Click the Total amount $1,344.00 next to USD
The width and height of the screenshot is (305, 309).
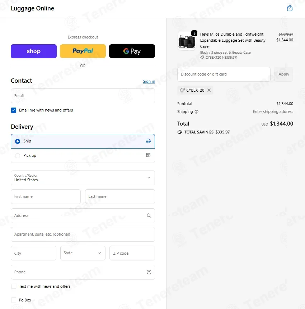(281, 123)
